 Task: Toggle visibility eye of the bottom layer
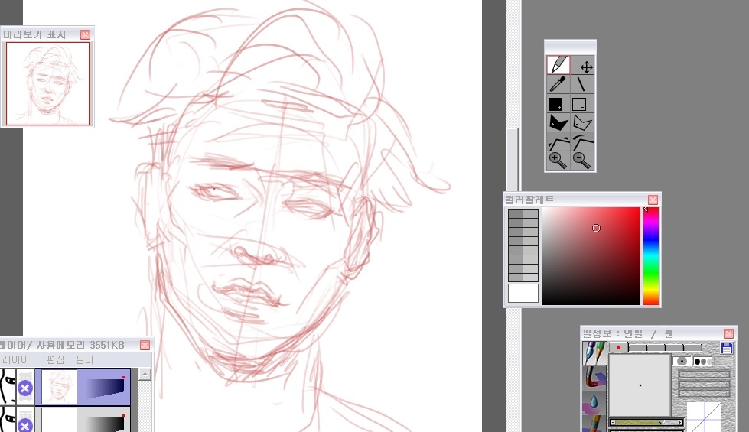[8, 421]
